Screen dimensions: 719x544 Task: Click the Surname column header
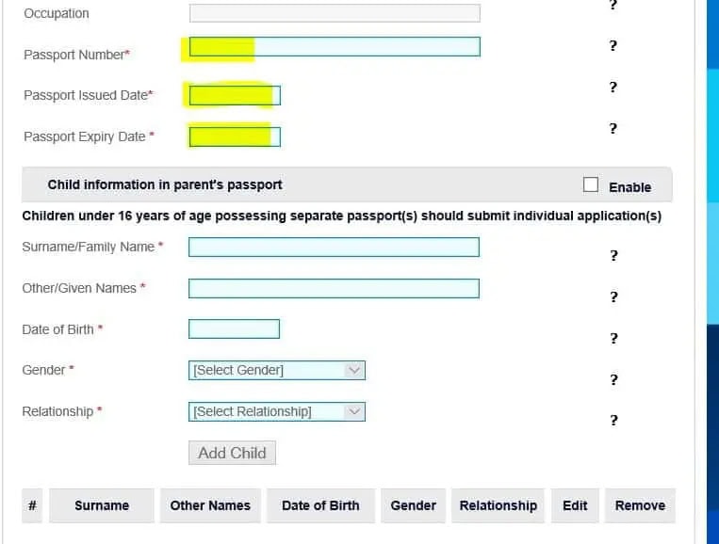point(102,505)
